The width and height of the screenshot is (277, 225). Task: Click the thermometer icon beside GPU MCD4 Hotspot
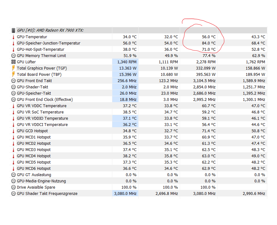(13, 156)
